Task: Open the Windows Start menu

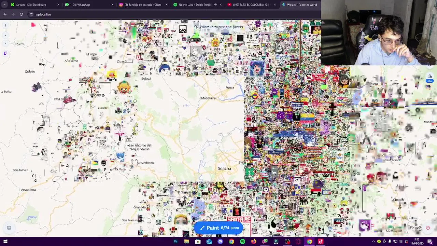Action: coord(5,242)
